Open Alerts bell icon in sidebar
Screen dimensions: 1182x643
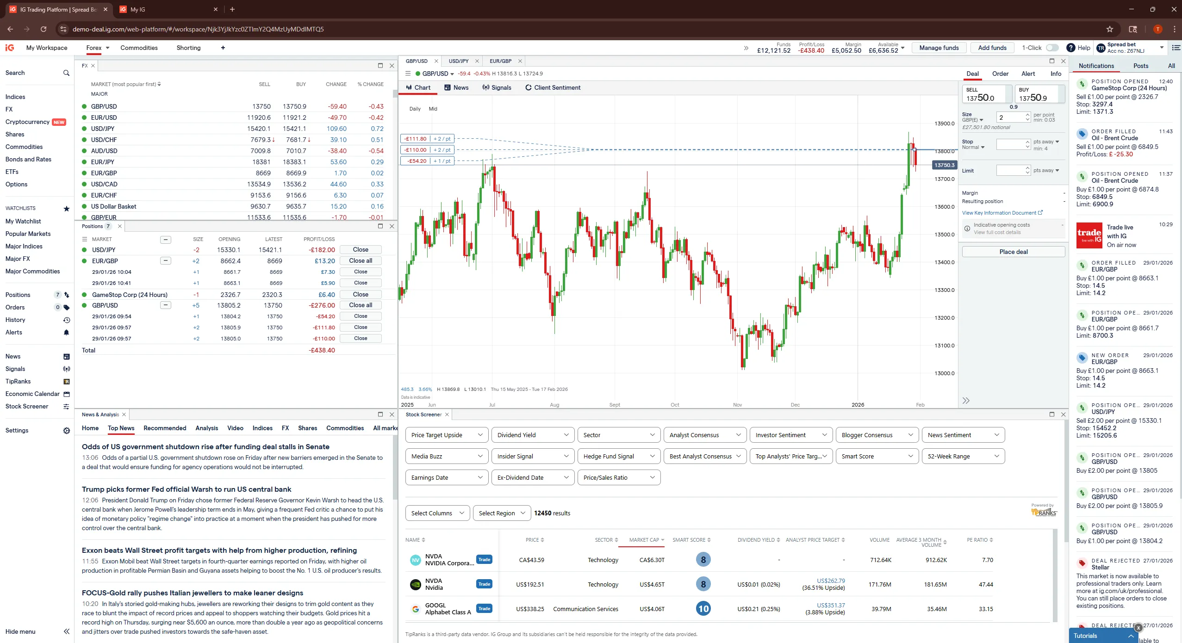tap(66, 333)
